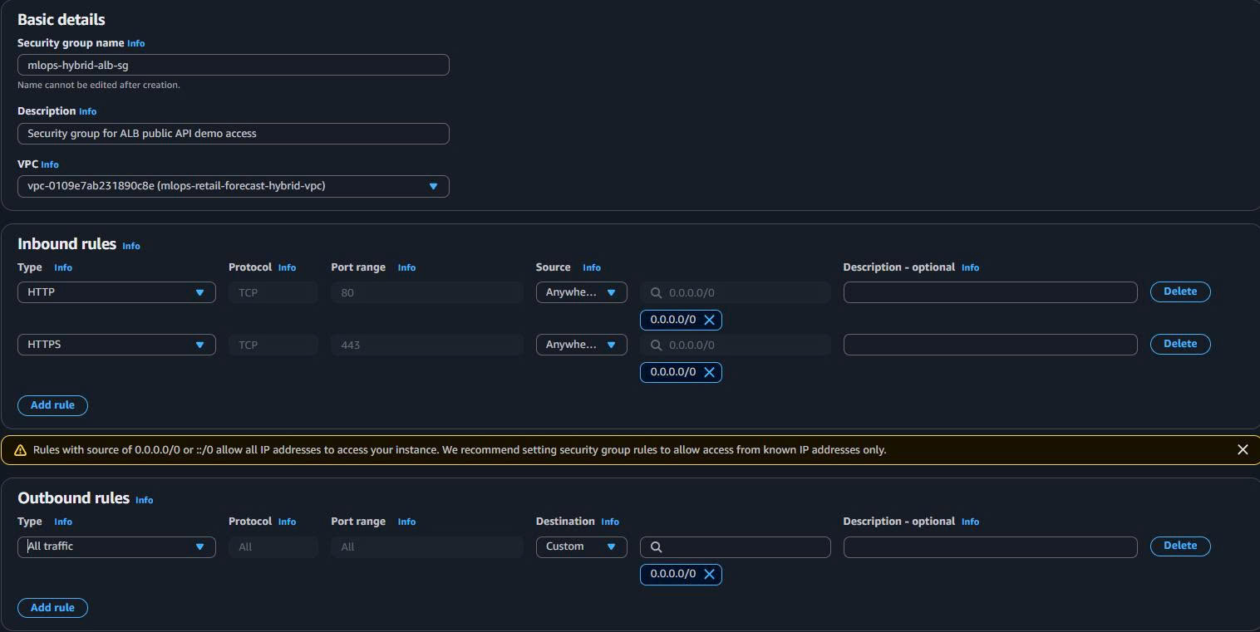Image resolution: width=1260 pixels, height=632 pixels.
Task: Delete the HTTPS inbound rule
Action: (x=1179, y=344)
